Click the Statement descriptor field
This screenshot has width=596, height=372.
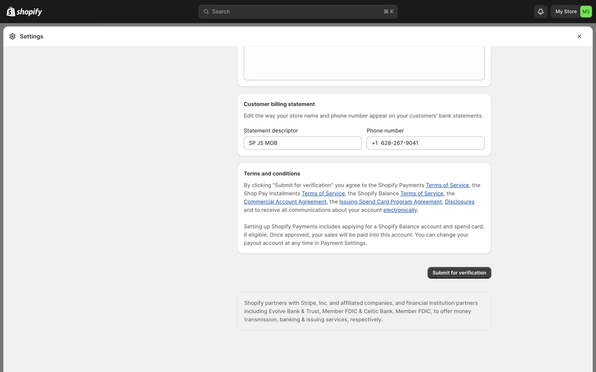coord(302,143)
